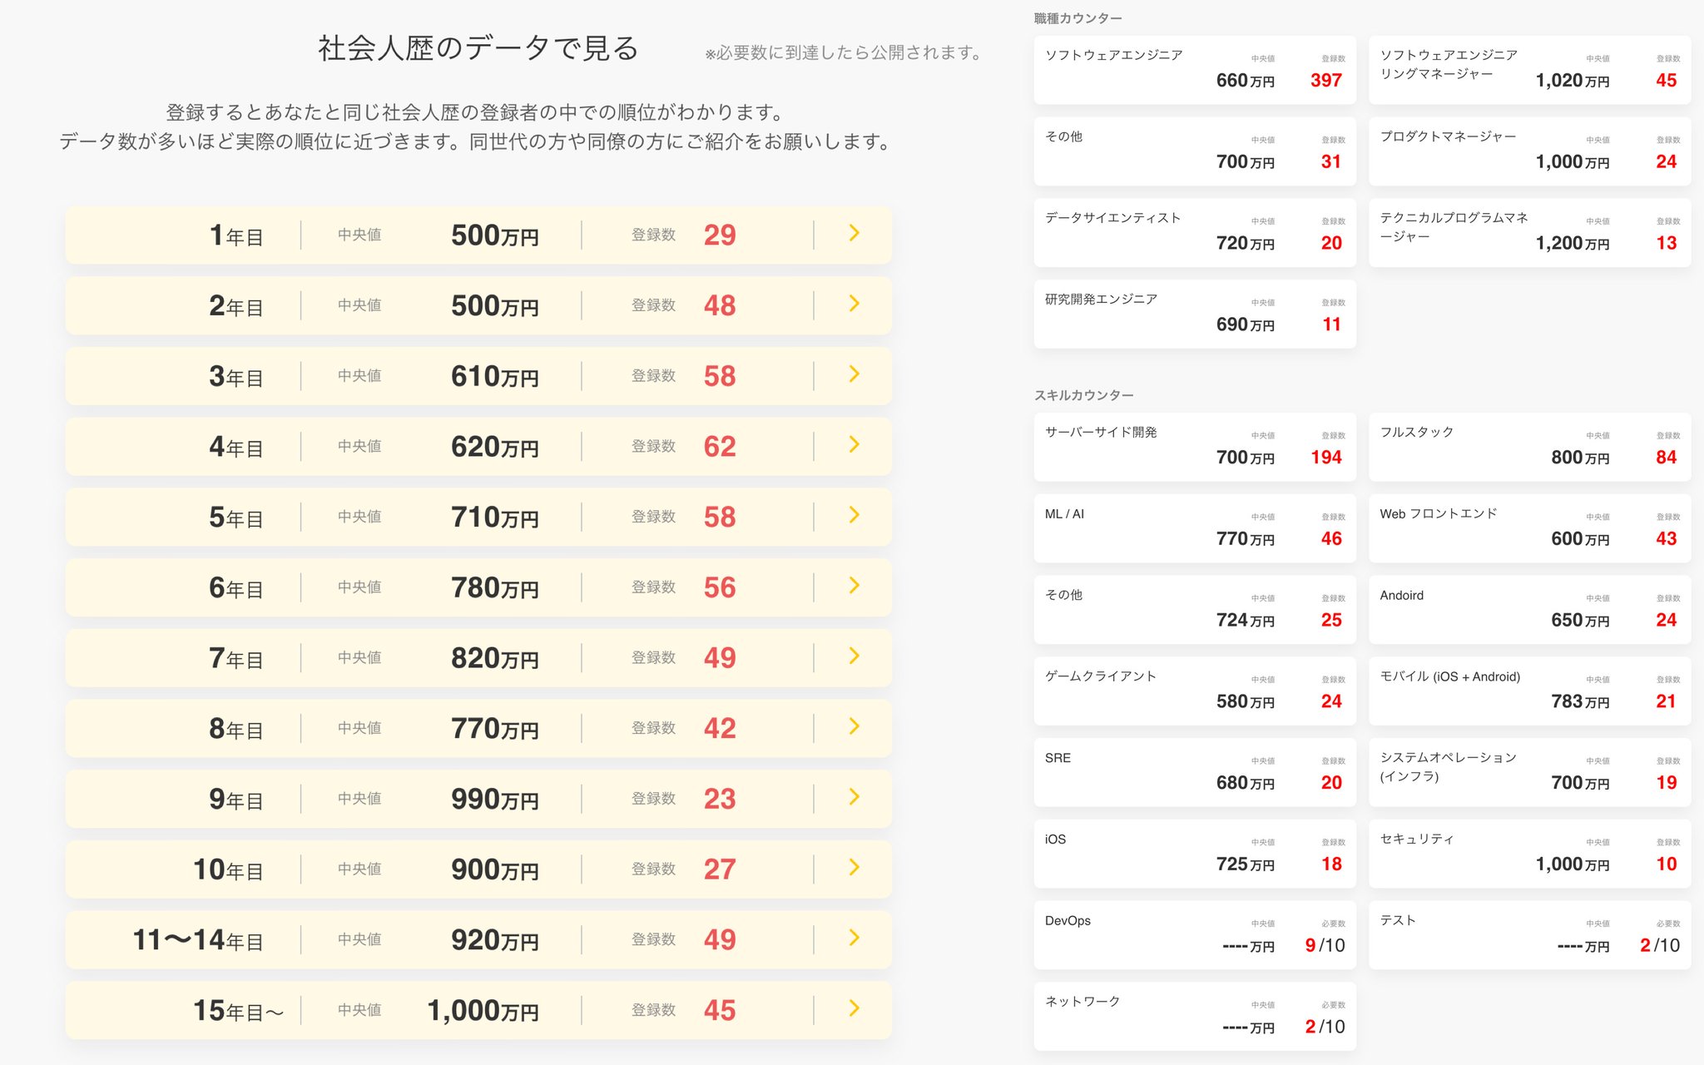The width and height of the screenshot is (1704, 1065).
Task: Open the 1年目 row chevron arrow
Action: 854,234
